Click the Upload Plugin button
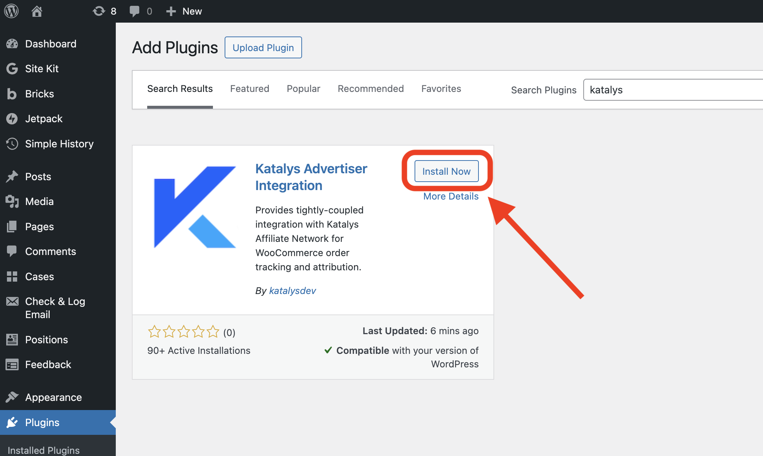The height and width of the screenshot is (456, 763). coord(263,47)
